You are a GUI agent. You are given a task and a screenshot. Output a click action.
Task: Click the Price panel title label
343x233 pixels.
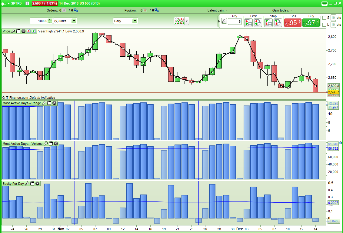coord(6,31)
